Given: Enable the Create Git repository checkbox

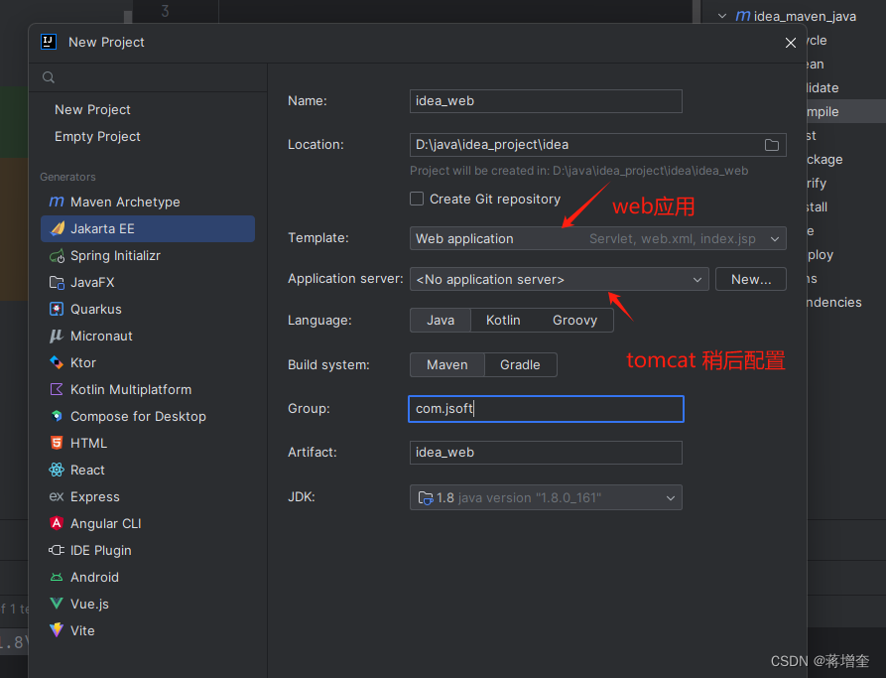Looking at the screenshot, I should [417, 199].
